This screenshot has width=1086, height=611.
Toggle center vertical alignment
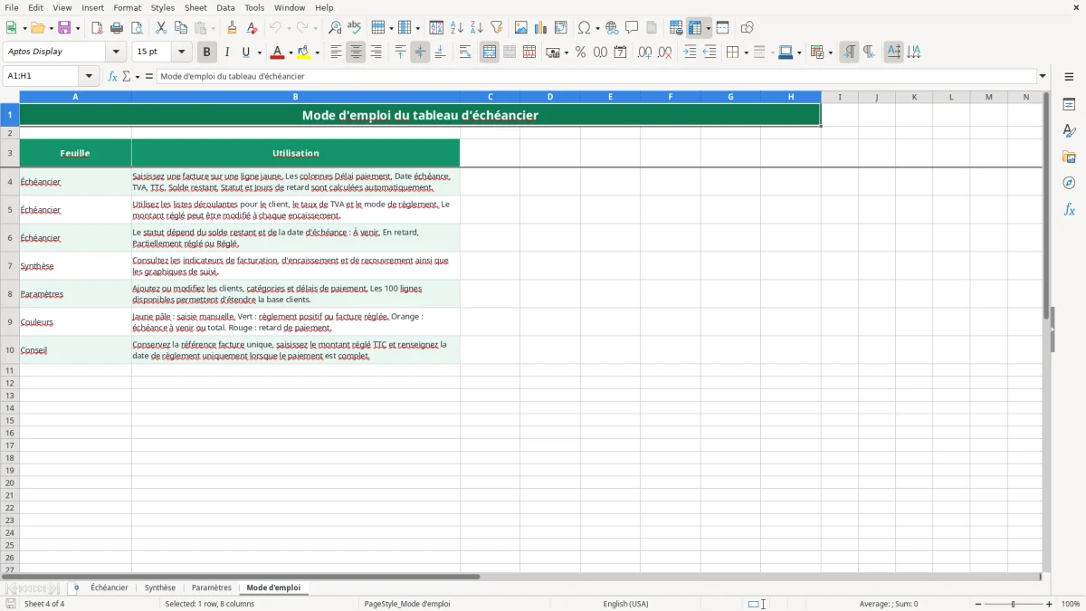420,53
